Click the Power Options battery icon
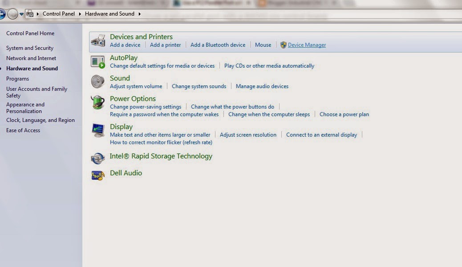 pos(97,102)
